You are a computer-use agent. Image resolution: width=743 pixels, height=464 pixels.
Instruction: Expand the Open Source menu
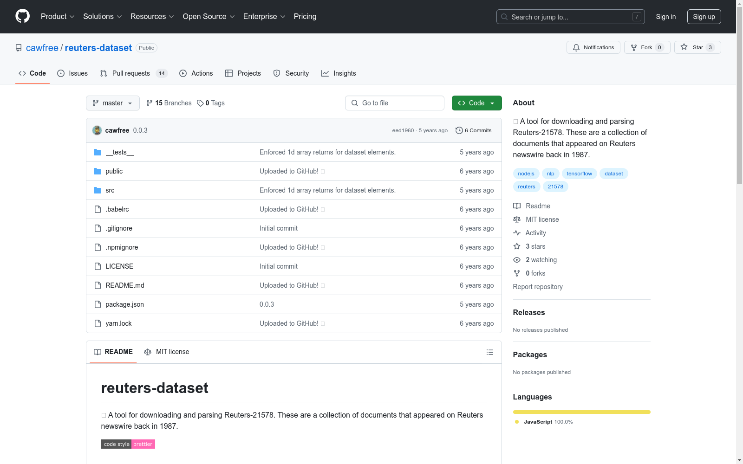click(x=209, y=16)
